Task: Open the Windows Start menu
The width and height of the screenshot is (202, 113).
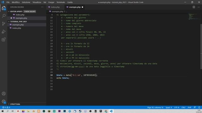Action: click(x=3, y=111)
